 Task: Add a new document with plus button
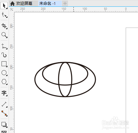(65, 3)
